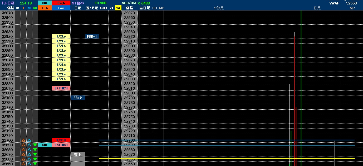Click green down arrow in row 32670
This screenshot has width=363, height=166.
35,154
